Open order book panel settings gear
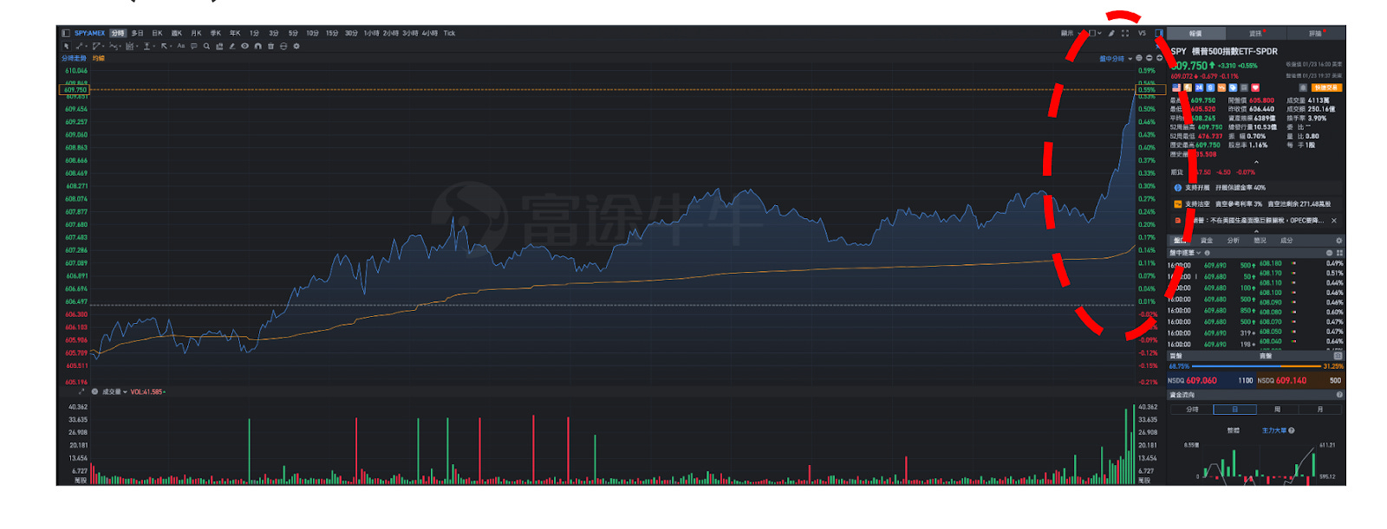 (x=1338, y=241)
